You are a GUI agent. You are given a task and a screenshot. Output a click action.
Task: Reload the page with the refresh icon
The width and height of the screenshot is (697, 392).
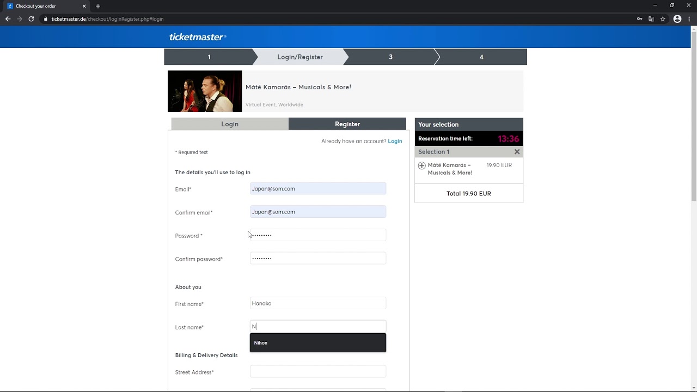click(x=31, y=19)
